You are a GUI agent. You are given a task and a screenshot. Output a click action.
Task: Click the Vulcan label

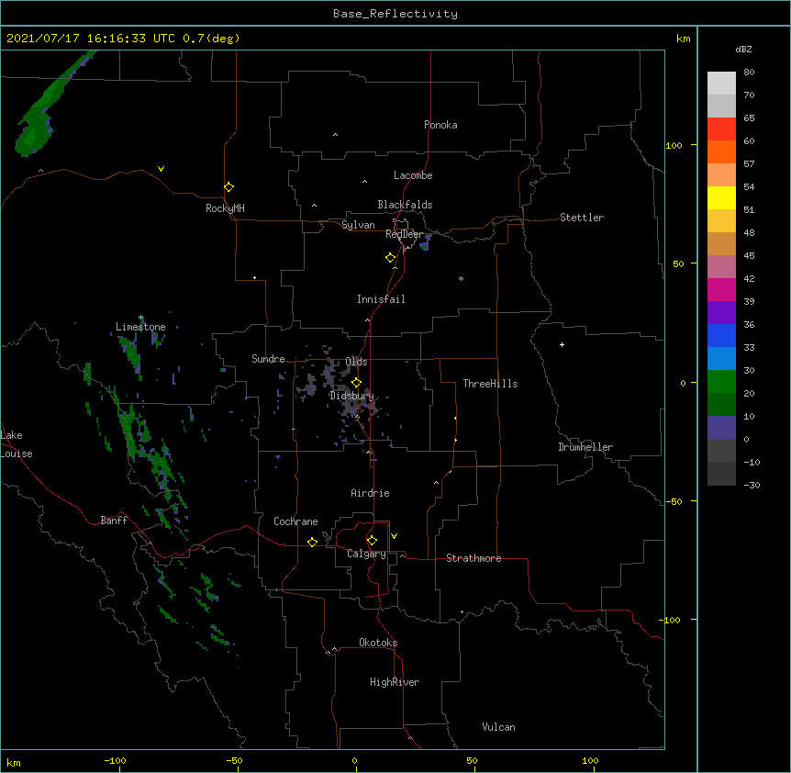498,727
